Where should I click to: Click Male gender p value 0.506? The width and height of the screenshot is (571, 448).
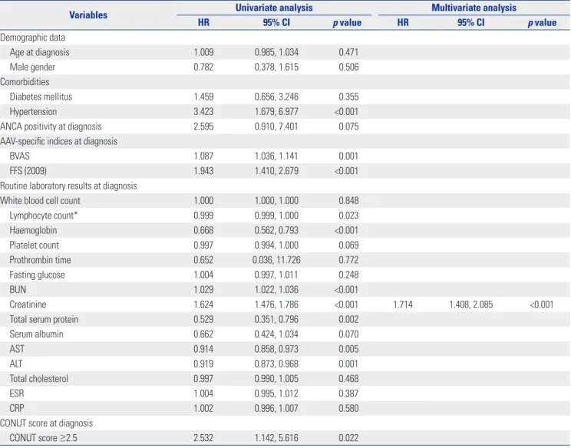pos(348,67)
